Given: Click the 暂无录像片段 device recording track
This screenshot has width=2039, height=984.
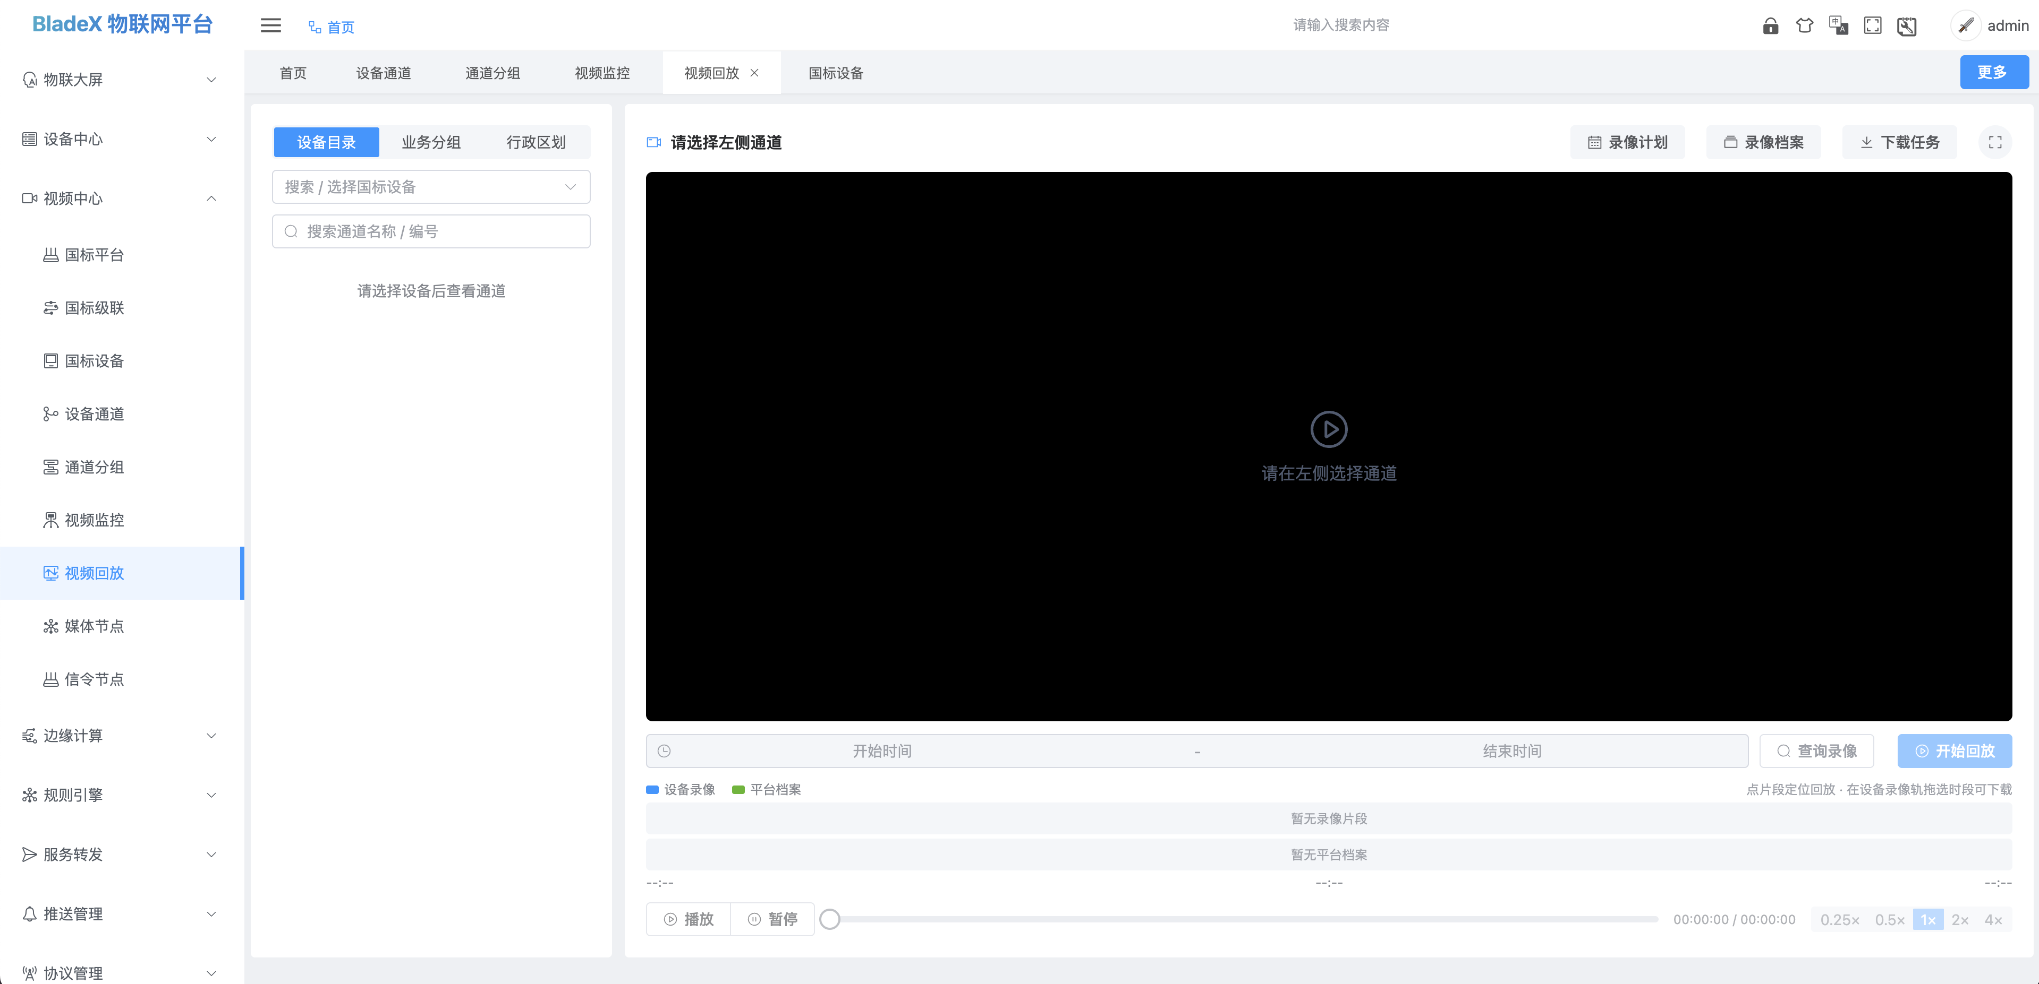Looking at the screenshot, I should pos(1328,819).
